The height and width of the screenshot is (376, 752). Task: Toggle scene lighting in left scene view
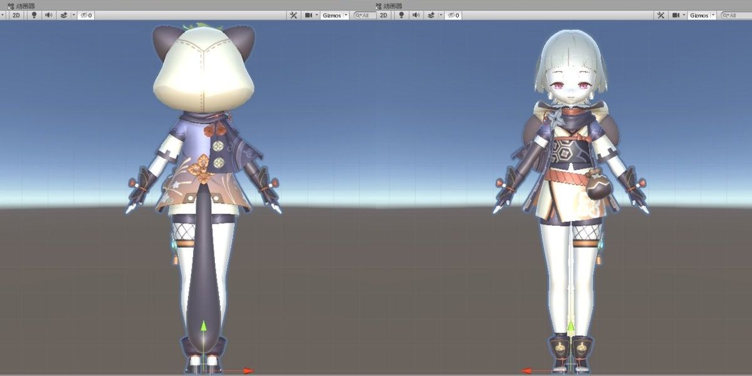[34, 15]
